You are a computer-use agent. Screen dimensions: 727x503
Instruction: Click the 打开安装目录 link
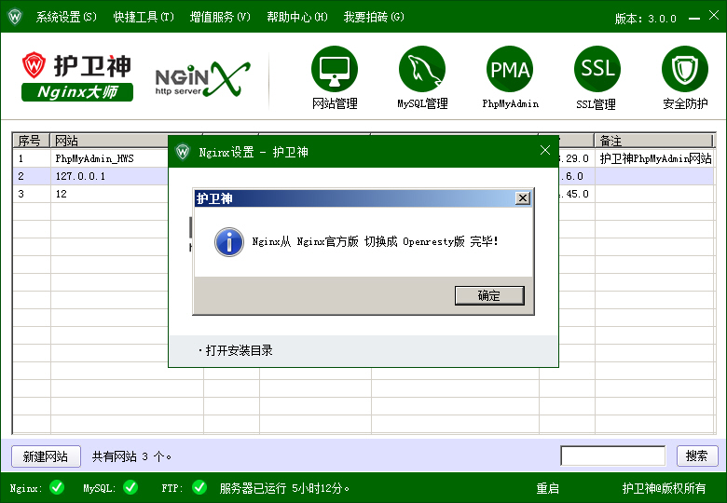click(x=239, y=350)
